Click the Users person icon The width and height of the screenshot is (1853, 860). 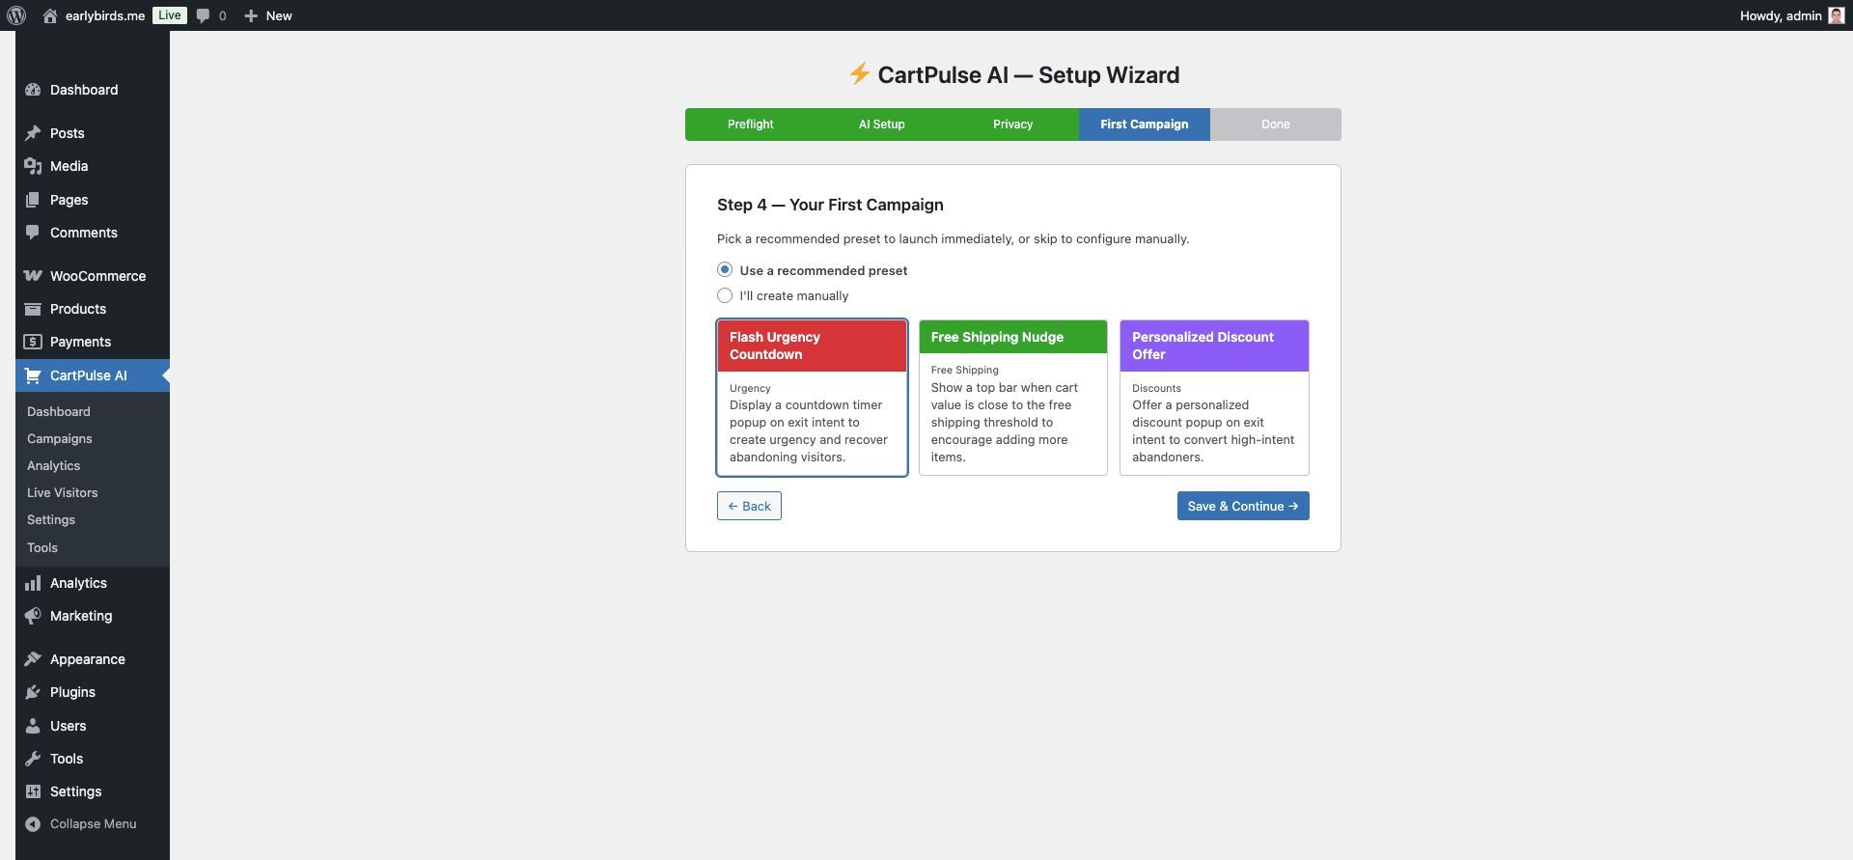(x=33, y=726)
